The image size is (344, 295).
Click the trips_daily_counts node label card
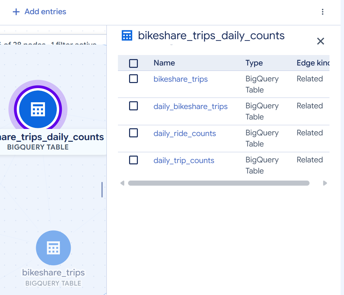pyautogui.click(x=53, y=142)
